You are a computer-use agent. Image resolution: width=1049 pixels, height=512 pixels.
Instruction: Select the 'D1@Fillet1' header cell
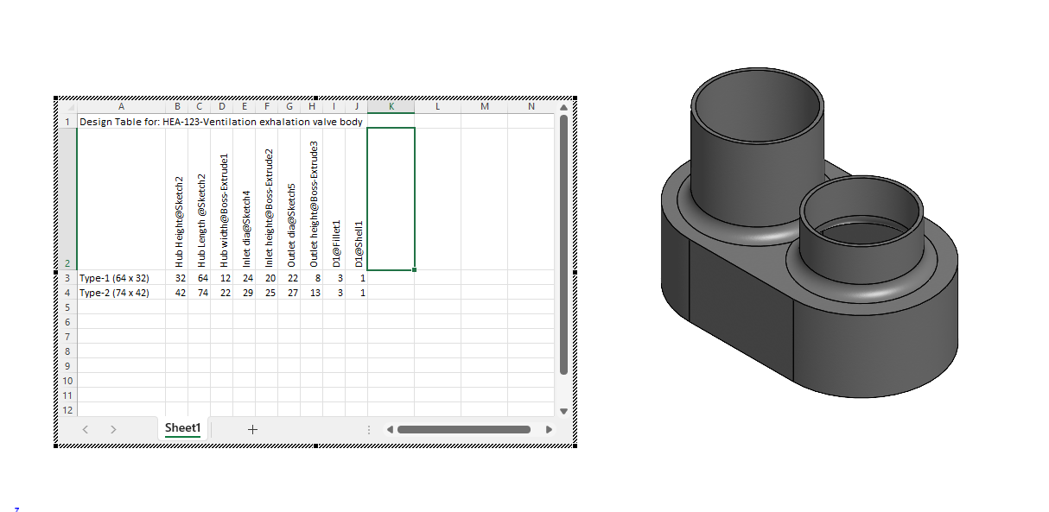[x=334, y=199]
